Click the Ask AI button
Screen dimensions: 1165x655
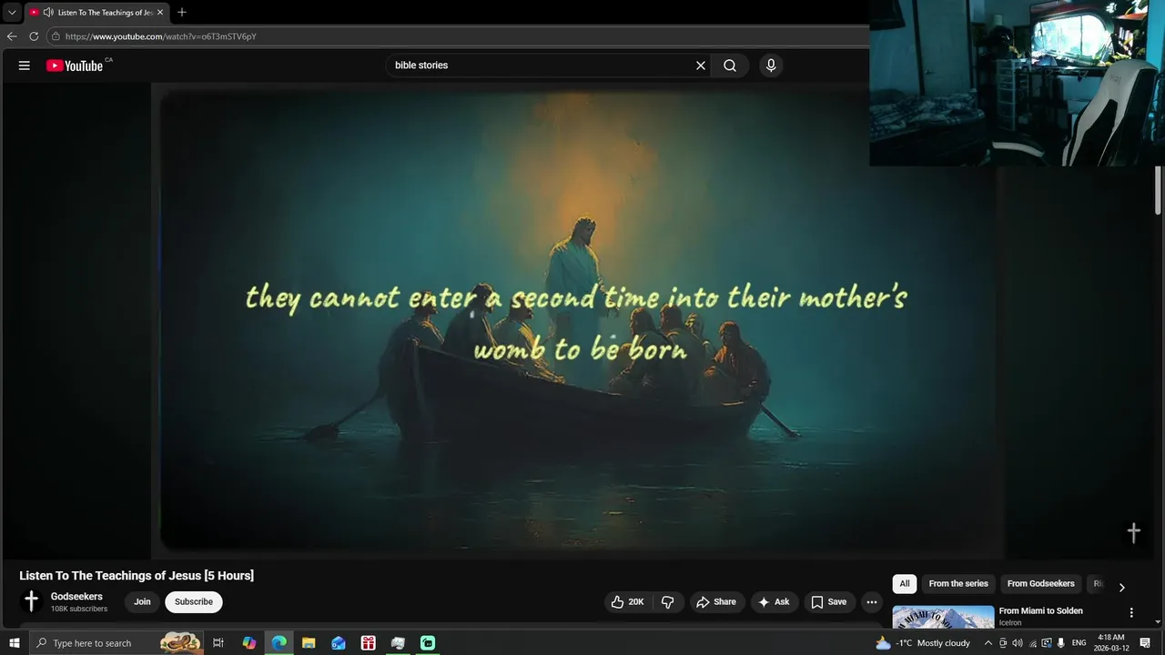pos(775,602)
